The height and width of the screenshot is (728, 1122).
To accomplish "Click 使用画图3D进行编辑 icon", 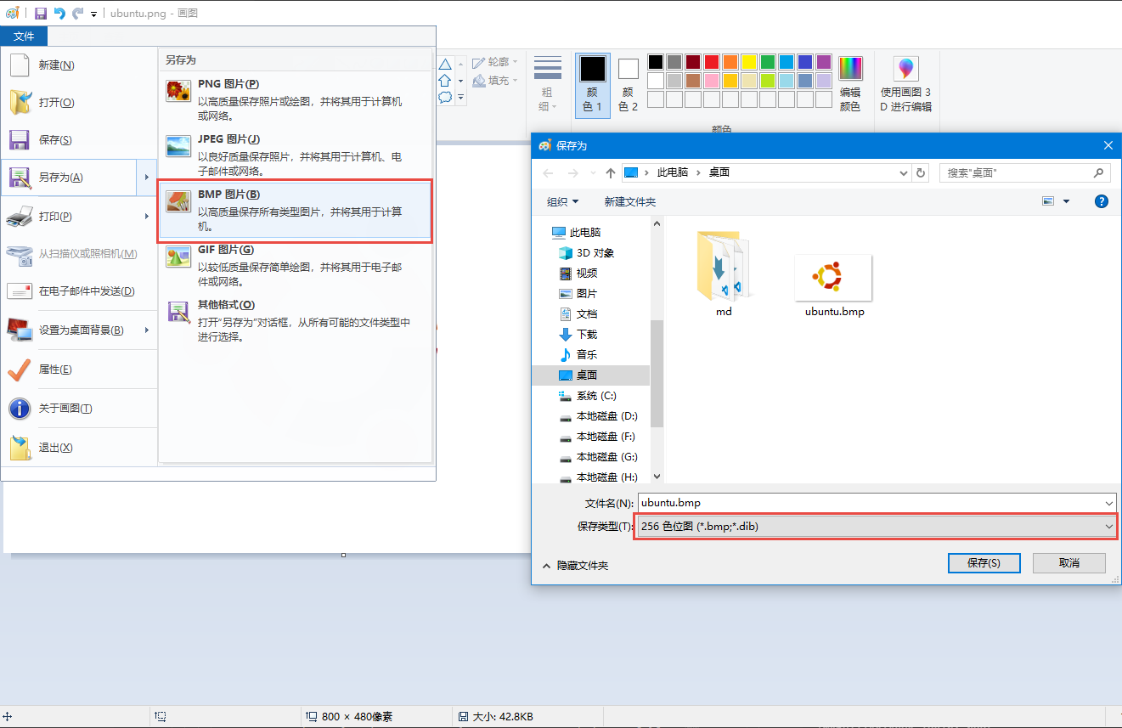I will pos(905,69).
